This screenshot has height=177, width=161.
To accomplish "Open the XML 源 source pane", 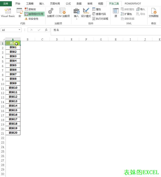I will pos(116,13).
